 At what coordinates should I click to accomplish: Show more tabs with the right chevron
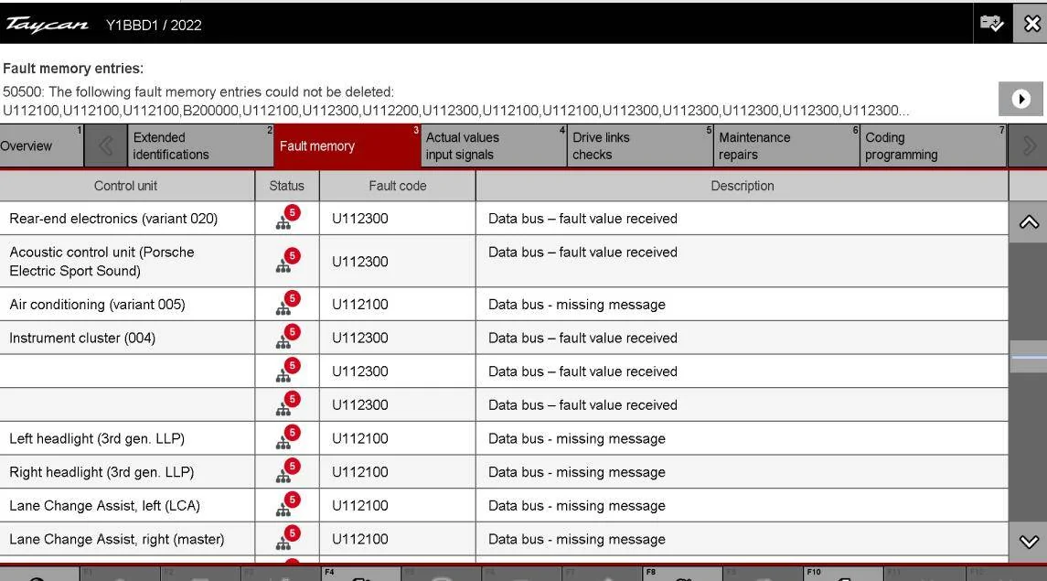tap(1029, 145)
